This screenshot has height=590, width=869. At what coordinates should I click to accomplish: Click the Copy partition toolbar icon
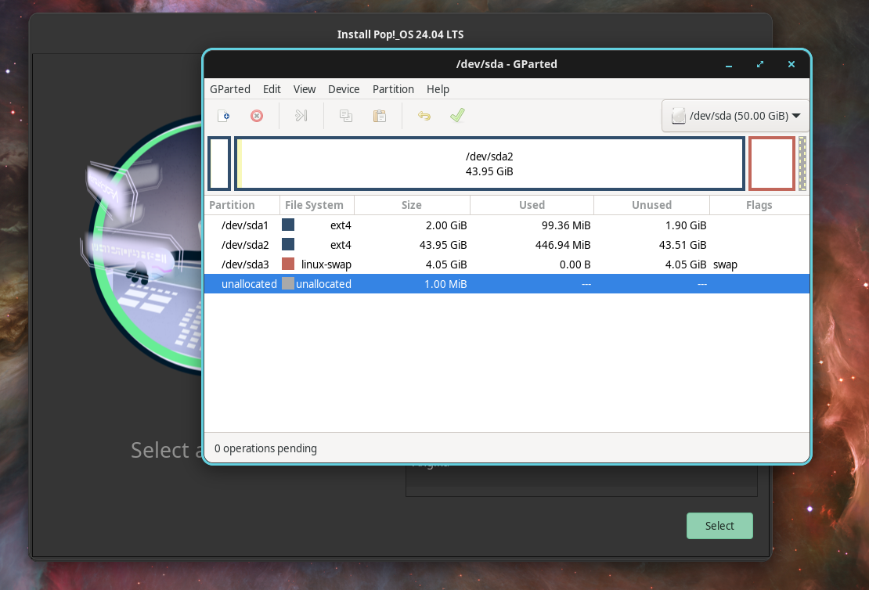coord(345,116)
